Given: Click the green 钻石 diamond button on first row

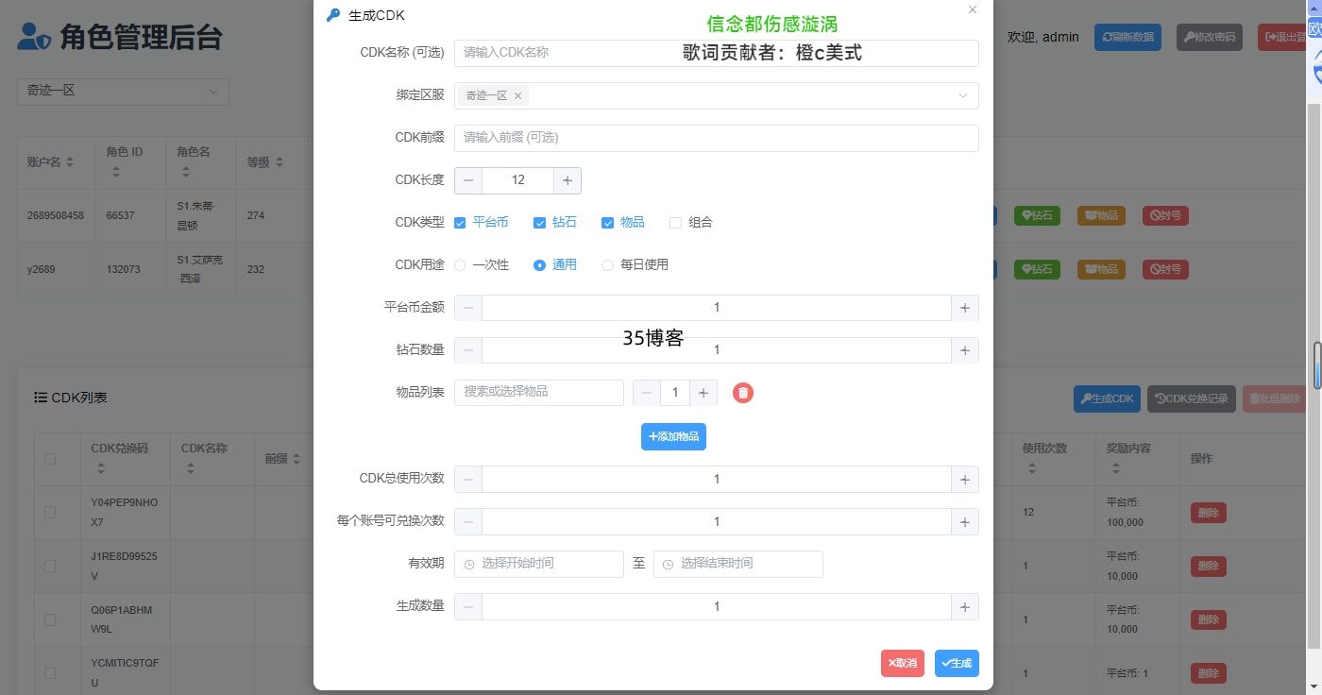Looking at the screenshot, I should [x=1037, y=215].
